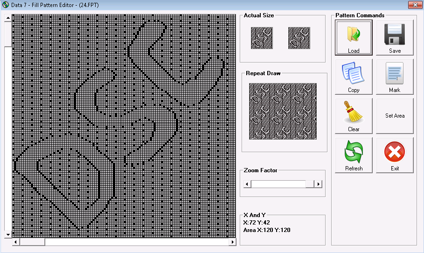Select the Mark command
Screen dimensions: 424x253
coord(395,77)
